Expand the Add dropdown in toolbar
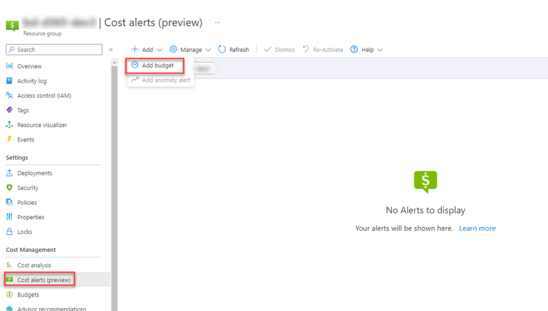548x311 pixels. (147, 50)
